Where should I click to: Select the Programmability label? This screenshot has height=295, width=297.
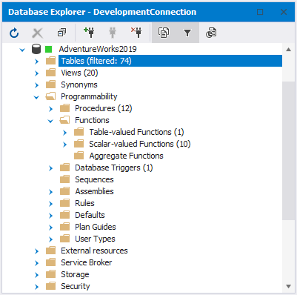pos(89,96)
